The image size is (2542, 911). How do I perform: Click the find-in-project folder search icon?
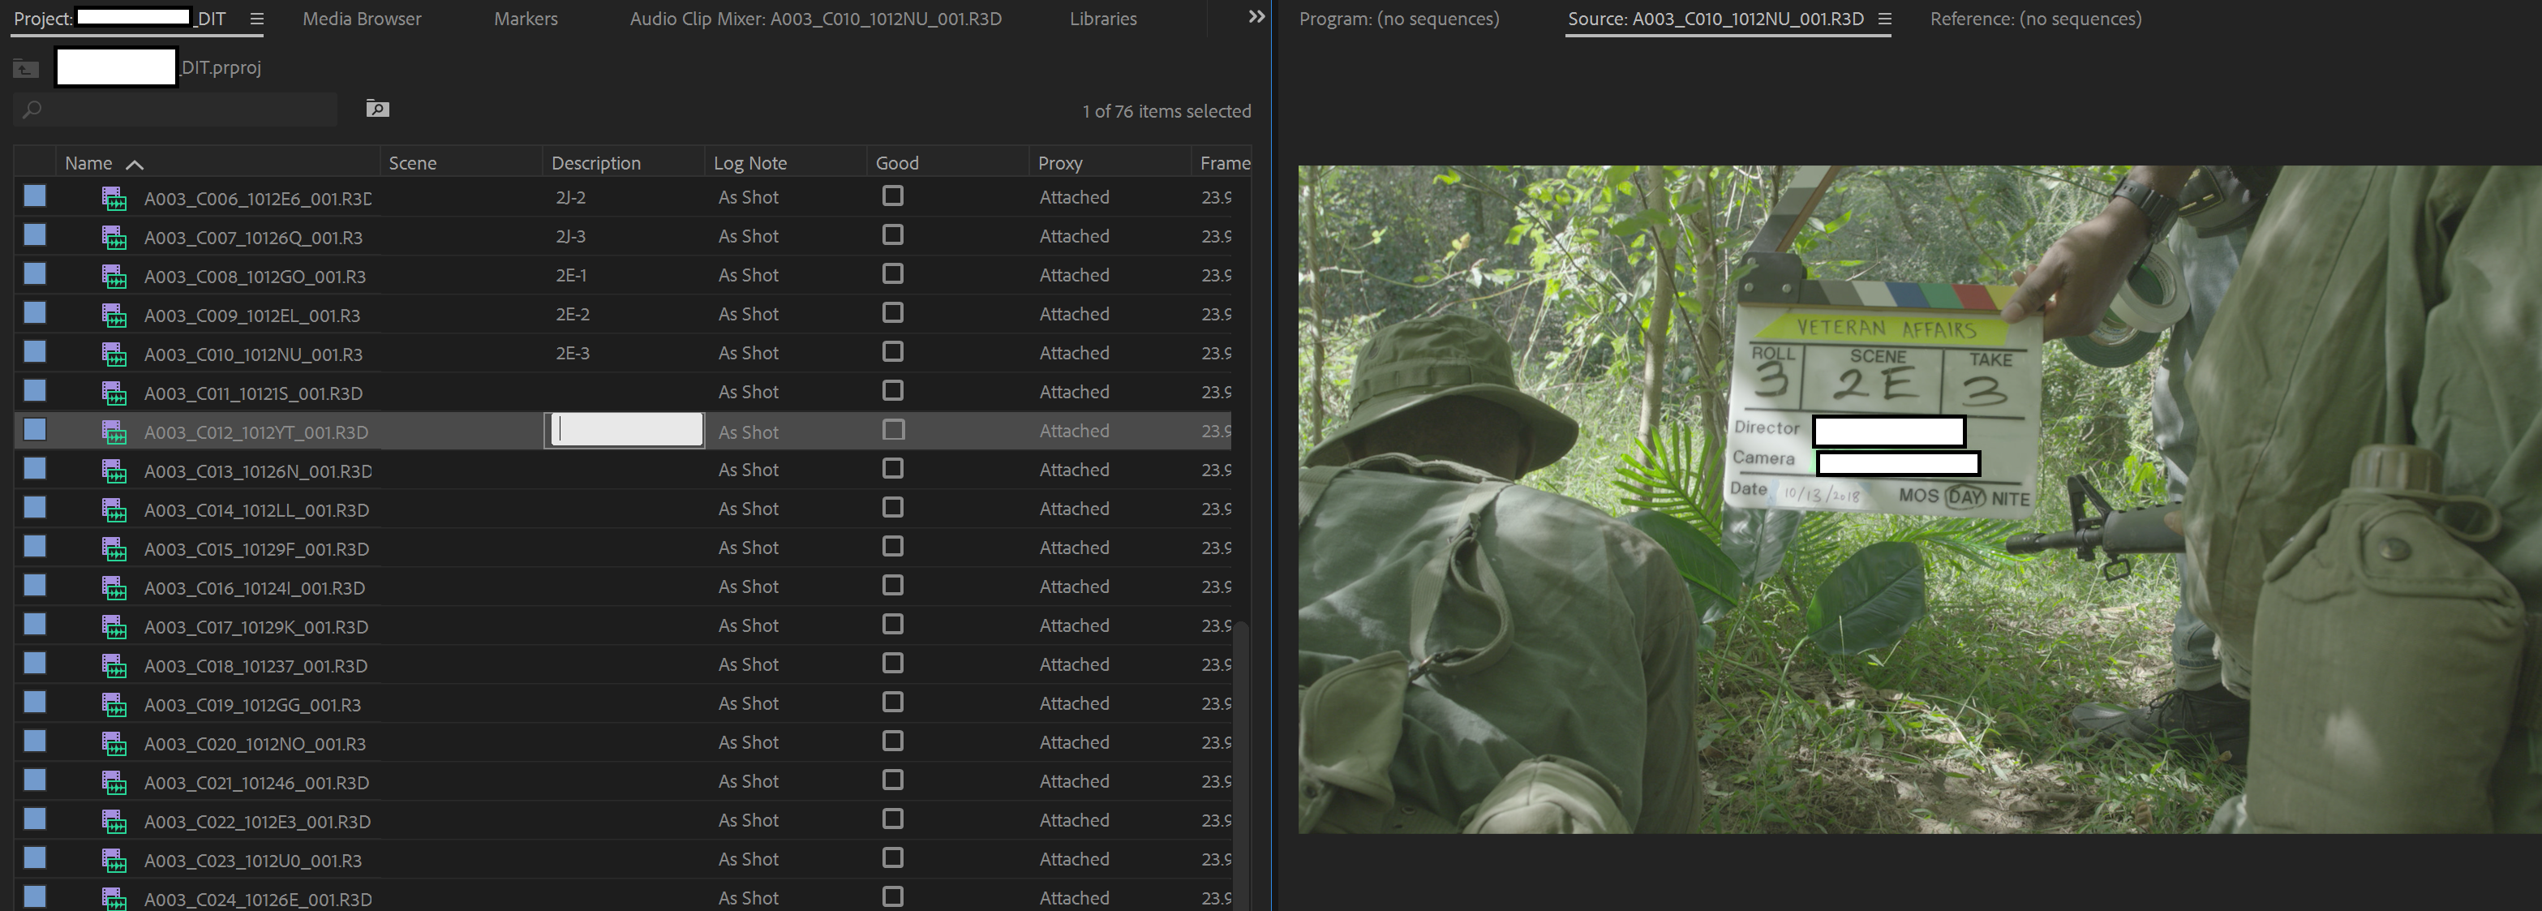(x=377, y=109)
